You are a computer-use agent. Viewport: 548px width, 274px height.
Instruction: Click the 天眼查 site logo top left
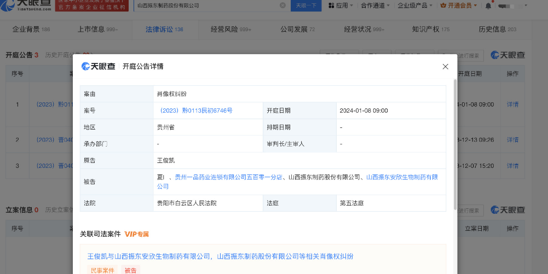point(26,5)
